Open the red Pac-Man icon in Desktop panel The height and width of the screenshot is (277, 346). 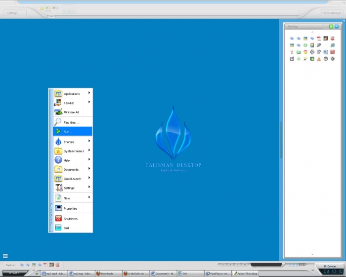(333, 39)
